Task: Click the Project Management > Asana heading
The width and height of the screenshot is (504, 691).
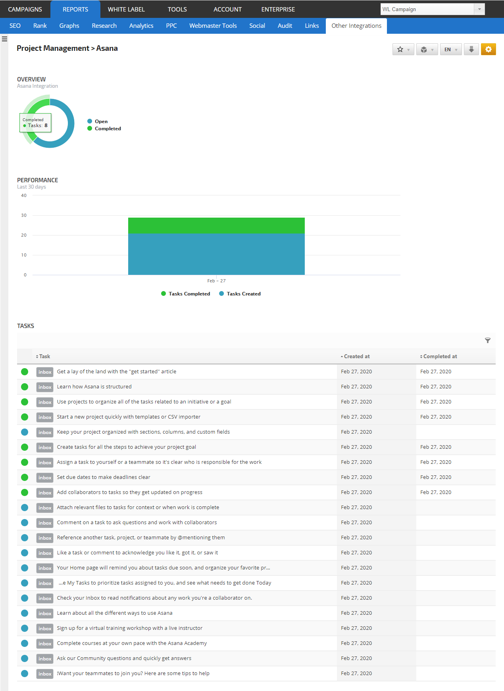Action: click(67, 48)
